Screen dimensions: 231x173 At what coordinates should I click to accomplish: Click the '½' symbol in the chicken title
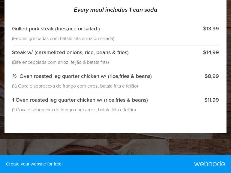[14, 76]
